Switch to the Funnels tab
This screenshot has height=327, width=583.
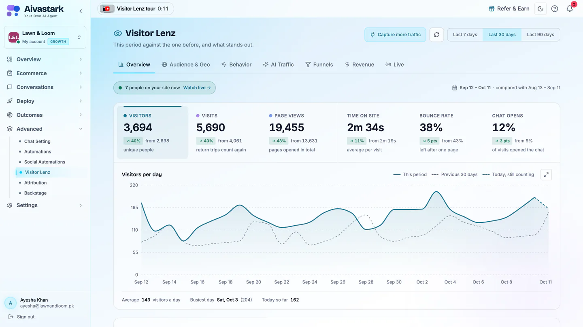pos(319,65)
